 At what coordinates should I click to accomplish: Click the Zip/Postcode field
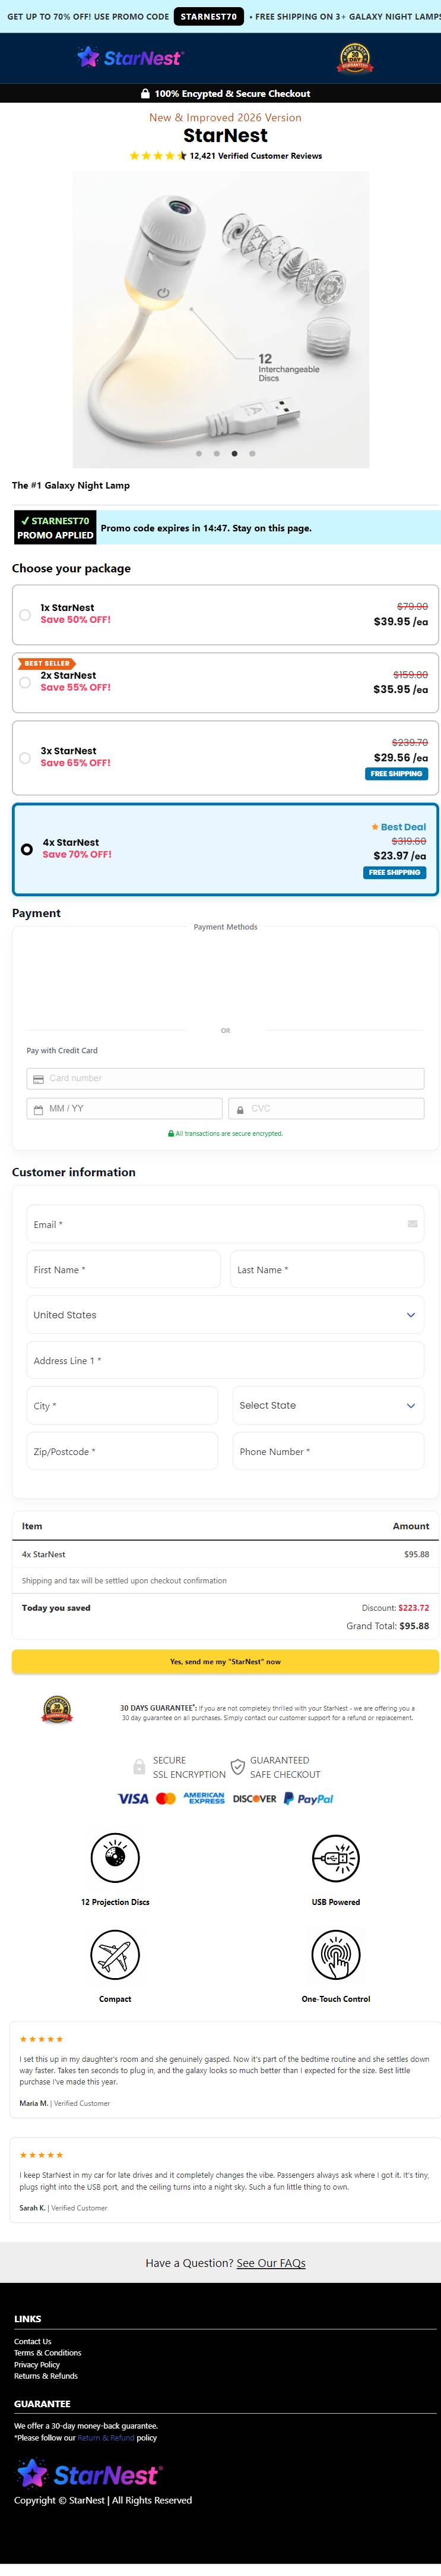click(x=123, y=1451)
